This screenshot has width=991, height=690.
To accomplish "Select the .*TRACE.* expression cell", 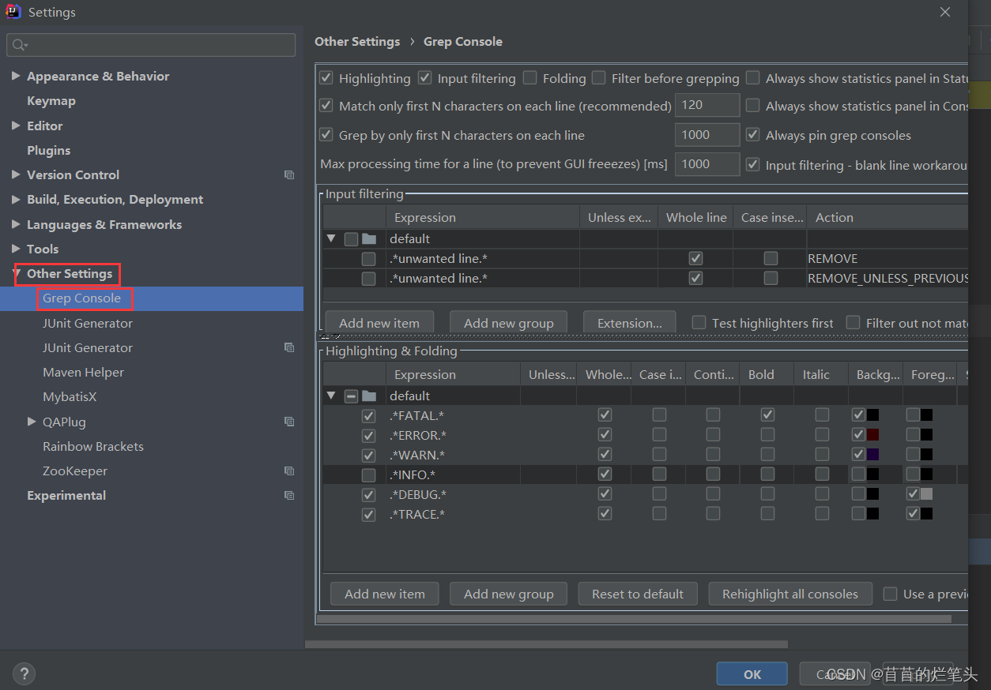I will pyautogui.click(x=454, y=514).
